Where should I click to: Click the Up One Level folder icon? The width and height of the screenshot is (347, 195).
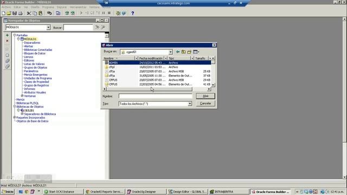click(x=183, y=52)
